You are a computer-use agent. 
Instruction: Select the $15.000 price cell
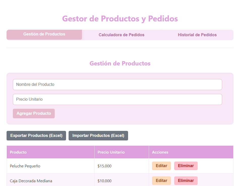pos(104,166)
